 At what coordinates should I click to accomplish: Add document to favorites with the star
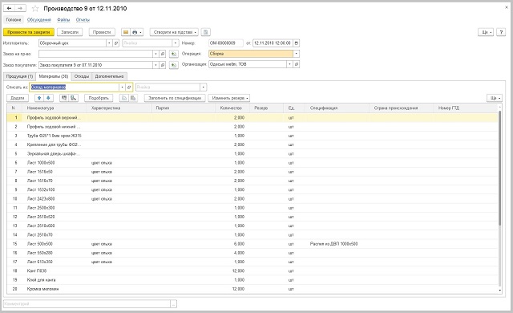coord(35,9)
